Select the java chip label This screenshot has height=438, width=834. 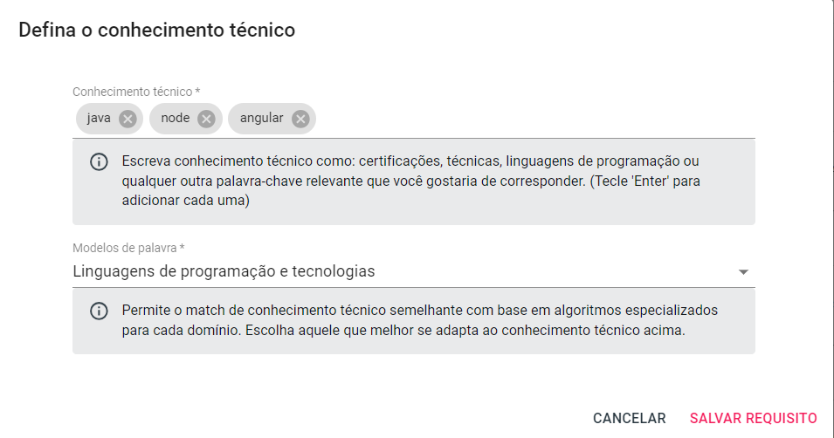click(x=99, y=119)
